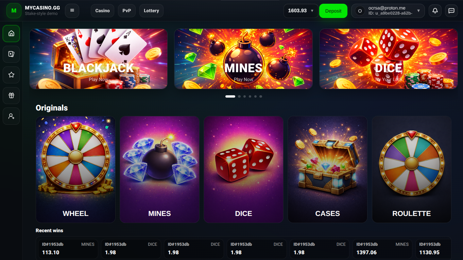Toggle the hamburger menu button
This screenshot has width=463, height=260.
point(72,11)
